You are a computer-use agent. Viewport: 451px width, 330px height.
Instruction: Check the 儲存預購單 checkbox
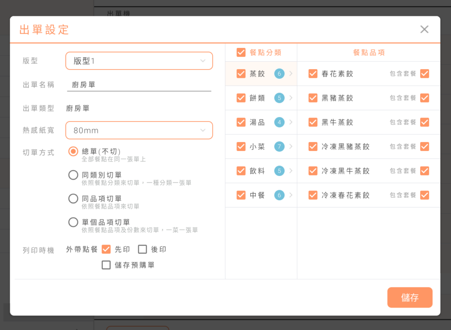(106, 265)
